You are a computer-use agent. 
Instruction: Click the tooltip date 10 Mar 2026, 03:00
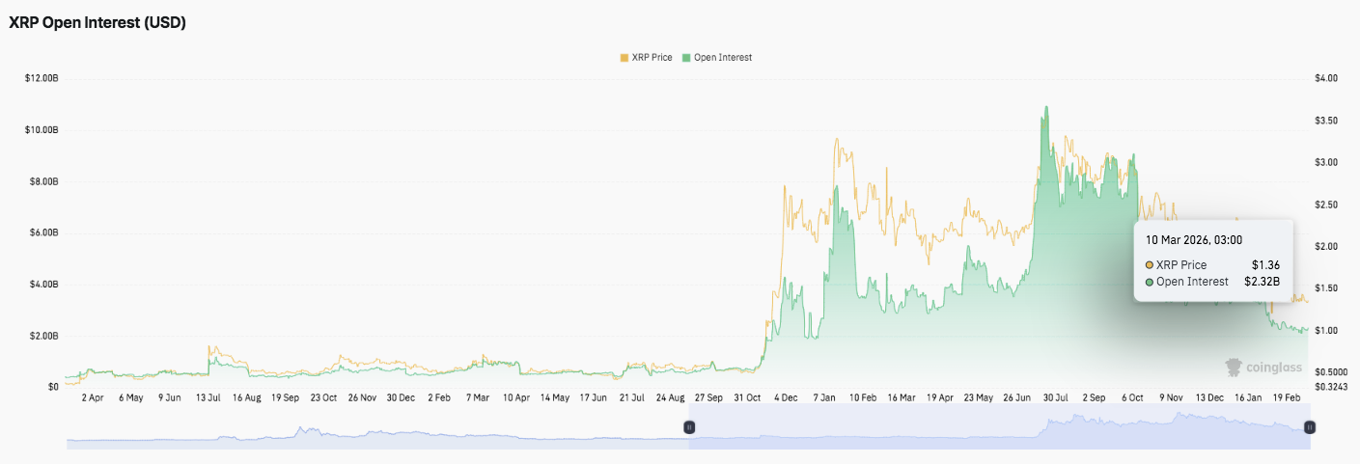[x=1194, y=240]
